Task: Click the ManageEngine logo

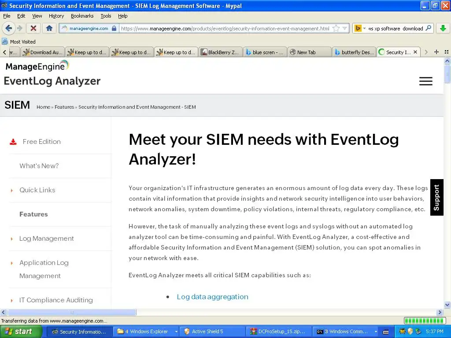Action: coord(37,66)
